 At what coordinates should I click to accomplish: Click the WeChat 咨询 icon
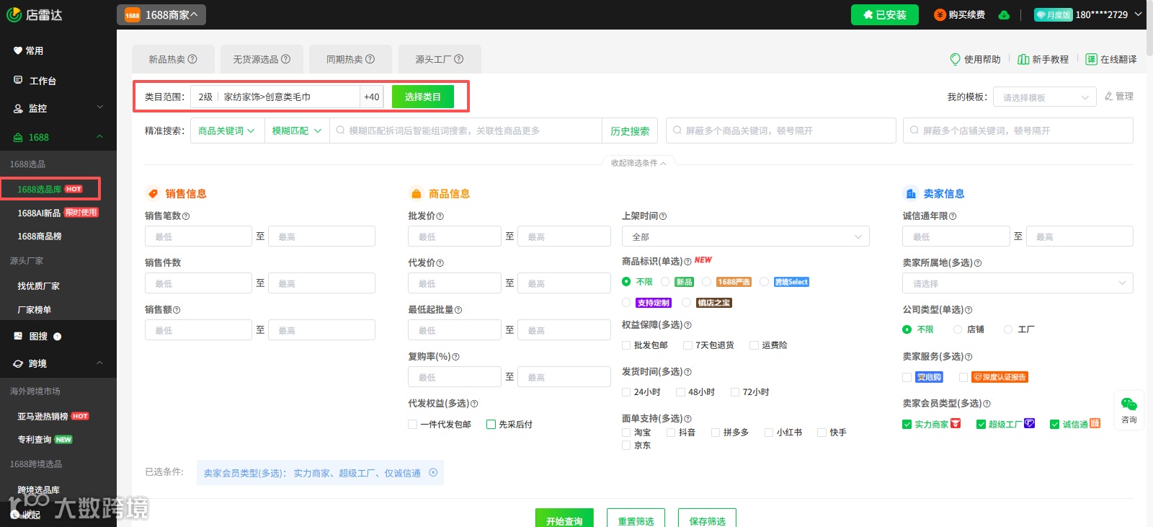pos(1129,404)
